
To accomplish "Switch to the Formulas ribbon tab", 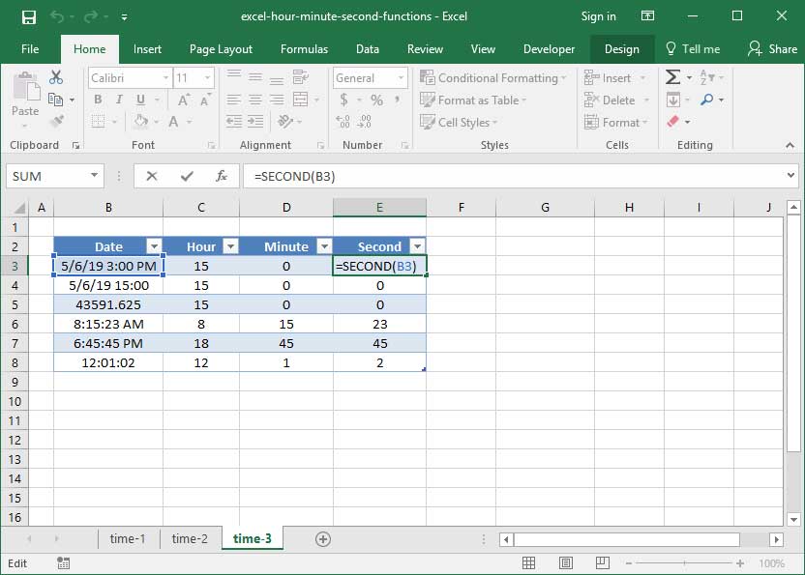I will 304,48.
